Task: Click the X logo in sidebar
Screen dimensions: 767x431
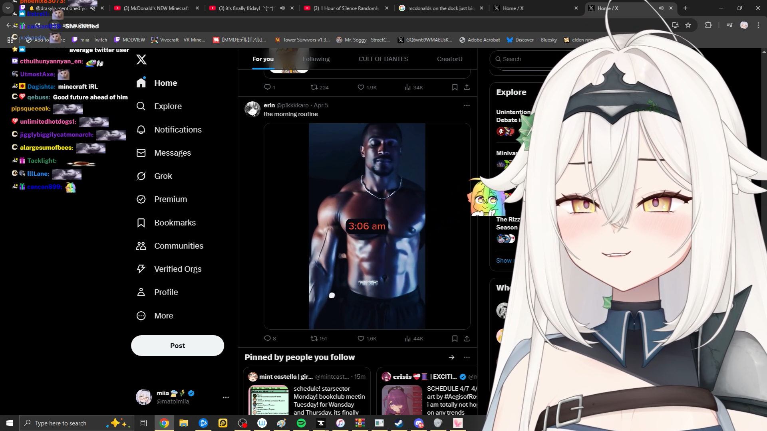Action: pyautogui.click(x=141, y=59)
